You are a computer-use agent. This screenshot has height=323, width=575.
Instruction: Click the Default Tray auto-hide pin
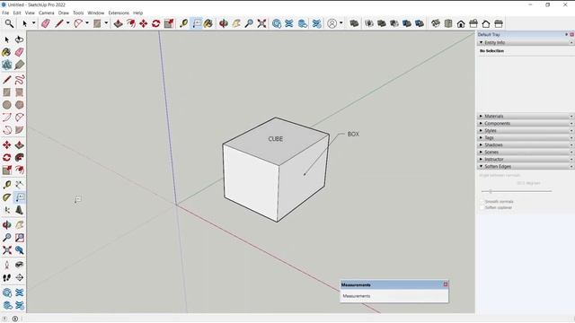click(566, 34)
